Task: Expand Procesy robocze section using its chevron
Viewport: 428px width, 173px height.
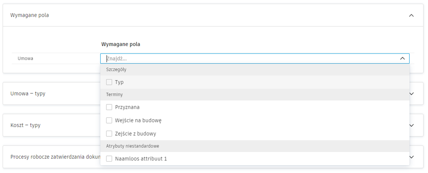Action: (x=411, y=157)
